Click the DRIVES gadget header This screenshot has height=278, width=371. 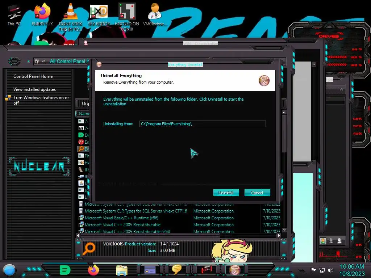(x=329, y=36)
